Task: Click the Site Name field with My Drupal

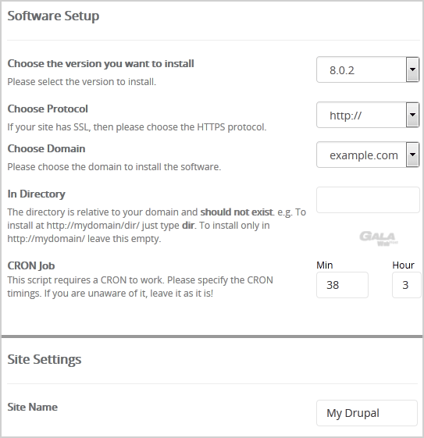Action: [x=367, y=413]
